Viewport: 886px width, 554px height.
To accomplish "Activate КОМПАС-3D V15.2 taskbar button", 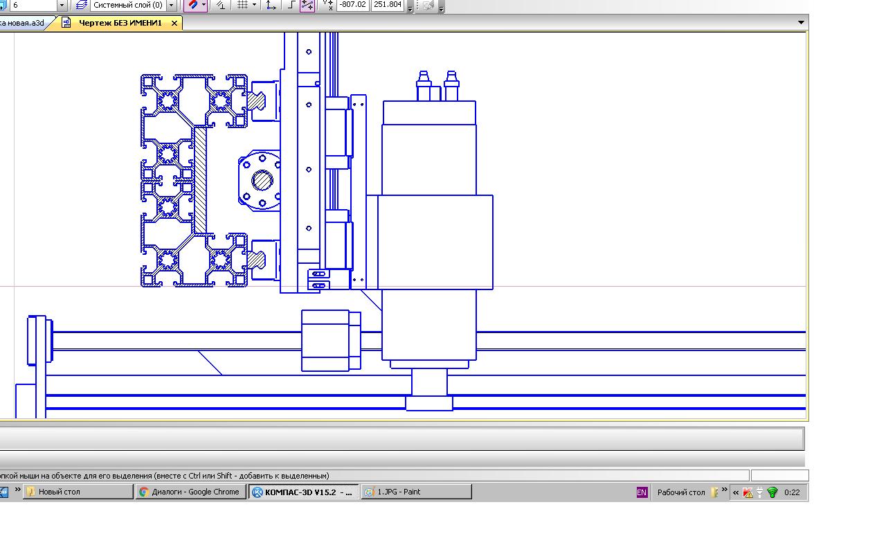I will click(x=304, y=492).
